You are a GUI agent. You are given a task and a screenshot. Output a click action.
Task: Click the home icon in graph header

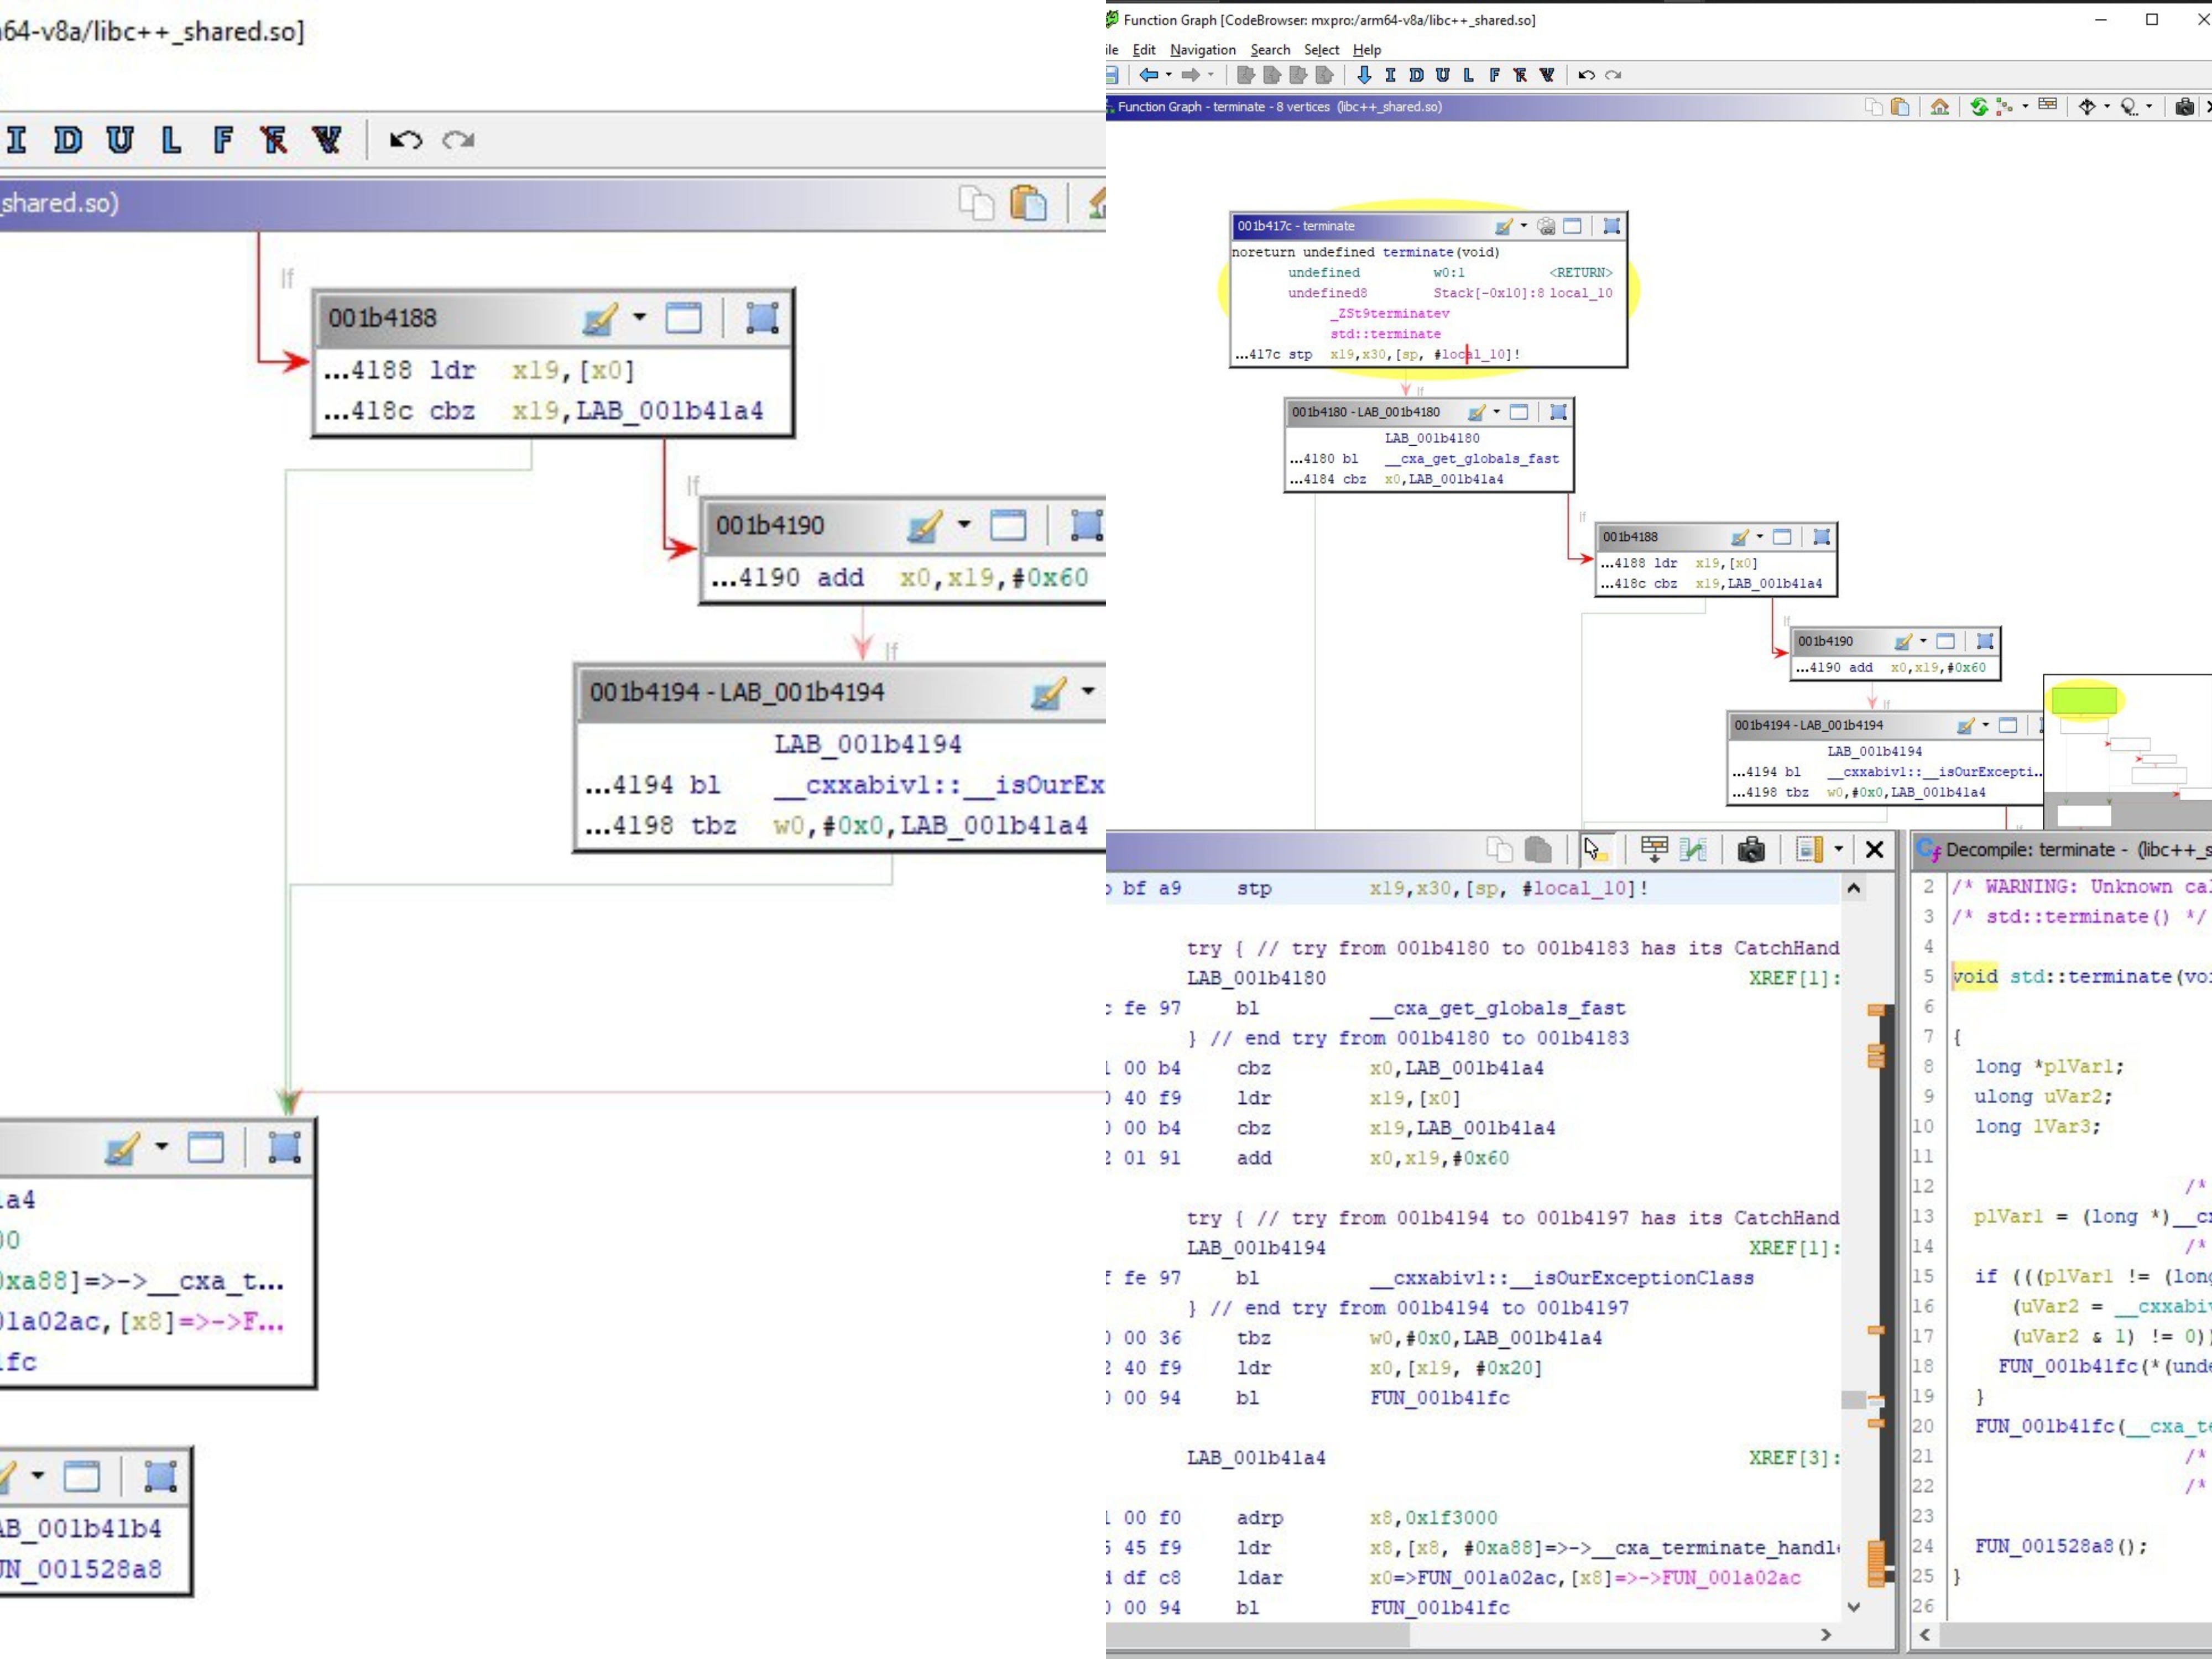click(x=1939, y=107)
